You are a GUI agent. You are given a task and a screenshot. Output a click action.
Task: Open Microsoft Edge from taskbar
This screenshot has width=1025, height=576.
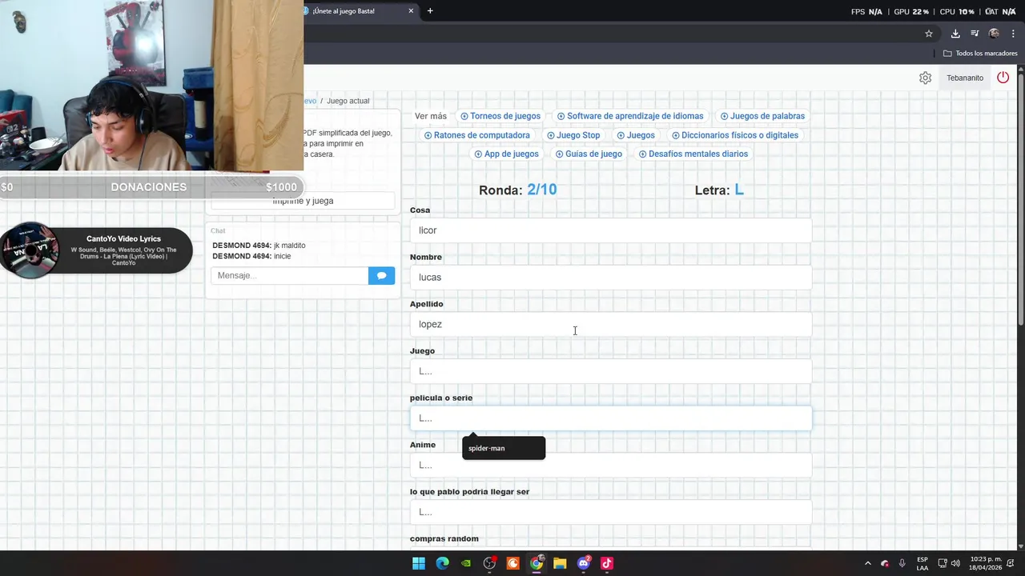(x=442, y=563)
